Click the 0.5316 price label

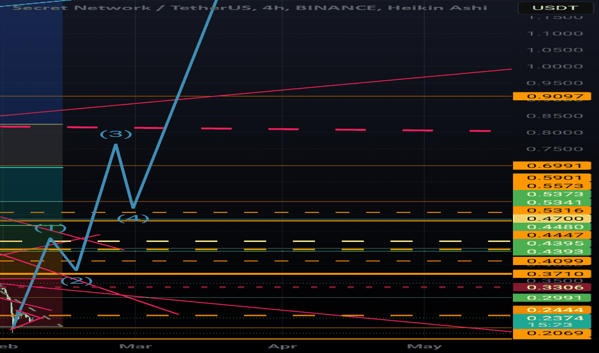(552, 211)
